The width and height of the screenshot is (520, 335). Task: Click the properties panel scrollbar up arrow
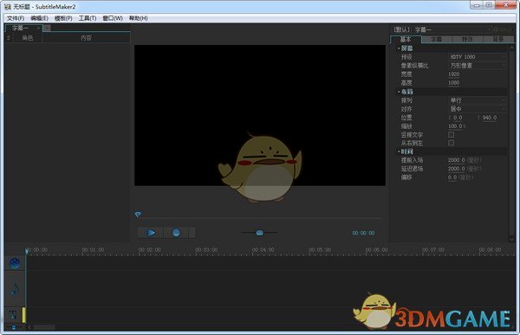511,48
